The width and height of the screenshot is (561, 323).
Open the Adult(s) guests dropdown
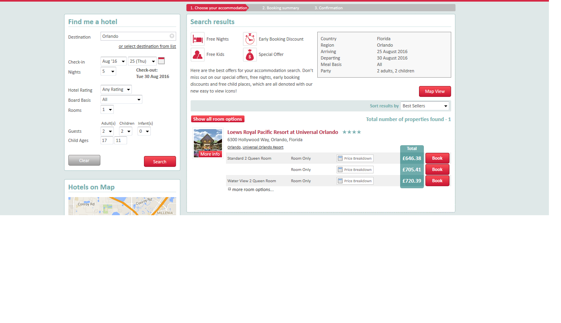[x=107, y=131]
